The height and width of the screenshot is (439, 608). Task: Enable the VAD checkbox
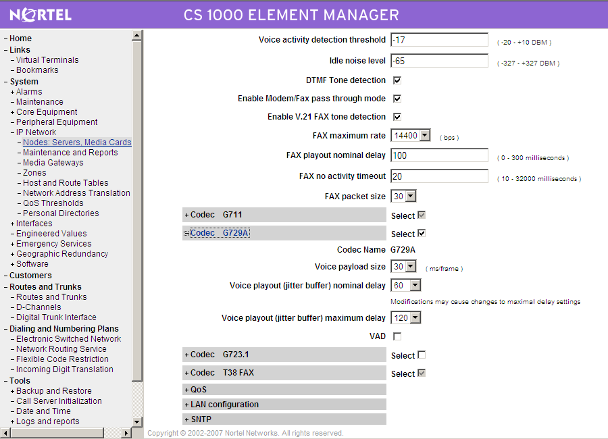click(x=397, y=336)
